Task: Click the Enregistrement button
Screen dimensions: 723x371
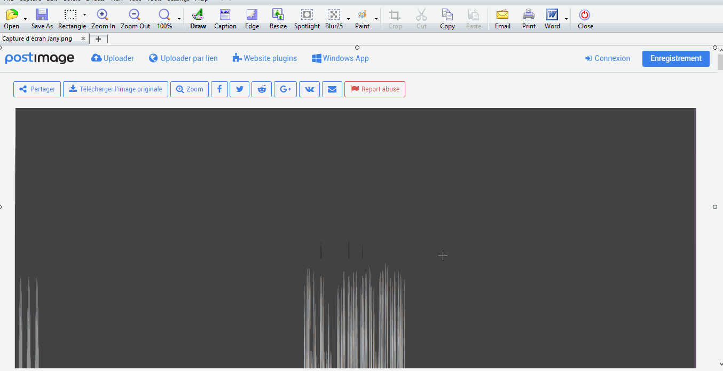Action: click(676, 58)
